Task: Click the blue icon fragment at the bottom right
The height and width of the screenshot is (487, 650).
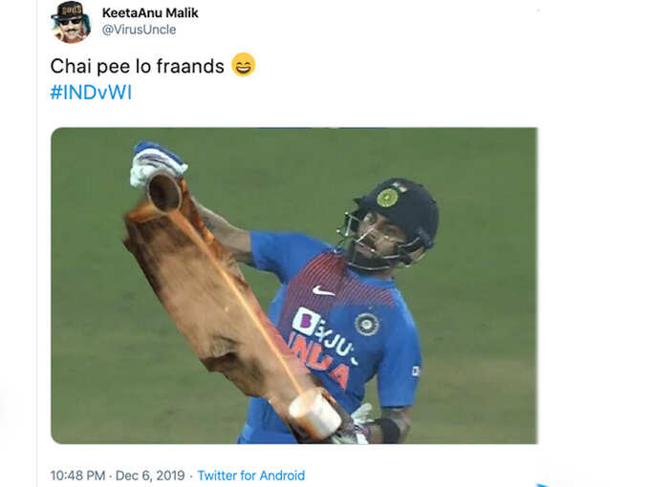Action: click(x=544, y=484)
